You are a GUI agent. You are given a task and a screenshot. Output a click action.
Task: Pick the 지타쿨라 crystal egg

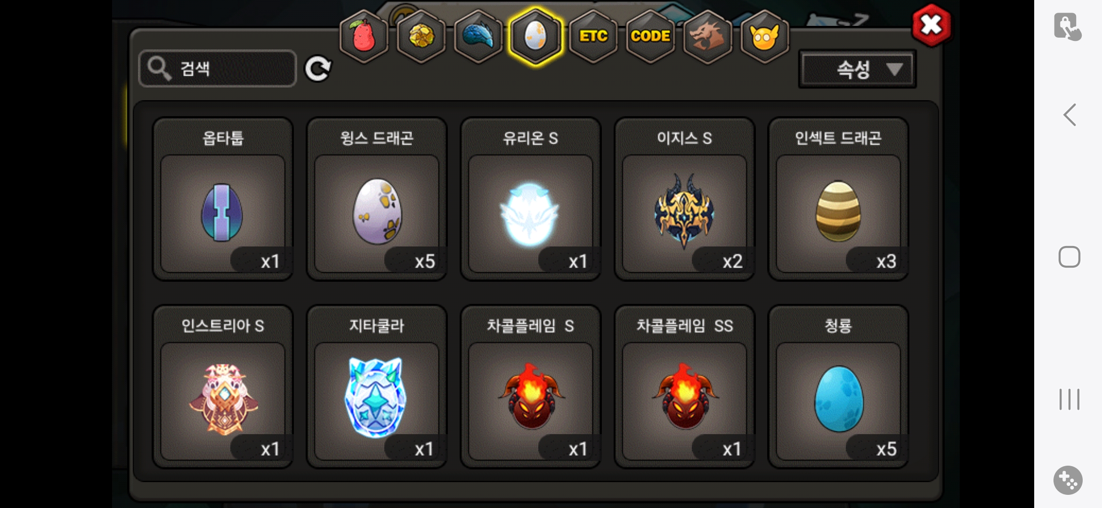(x=377, y=387)
